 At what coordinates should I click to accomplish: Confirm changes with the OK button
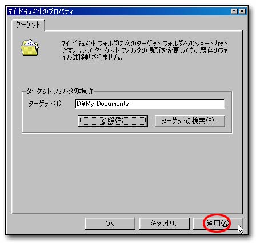point(110,224)
